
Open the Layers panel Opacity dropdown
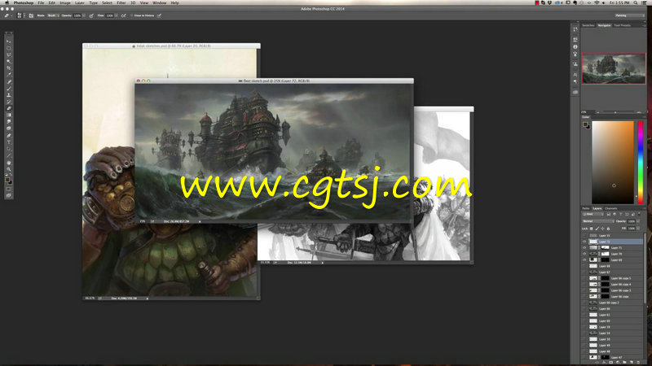point(638,221)
